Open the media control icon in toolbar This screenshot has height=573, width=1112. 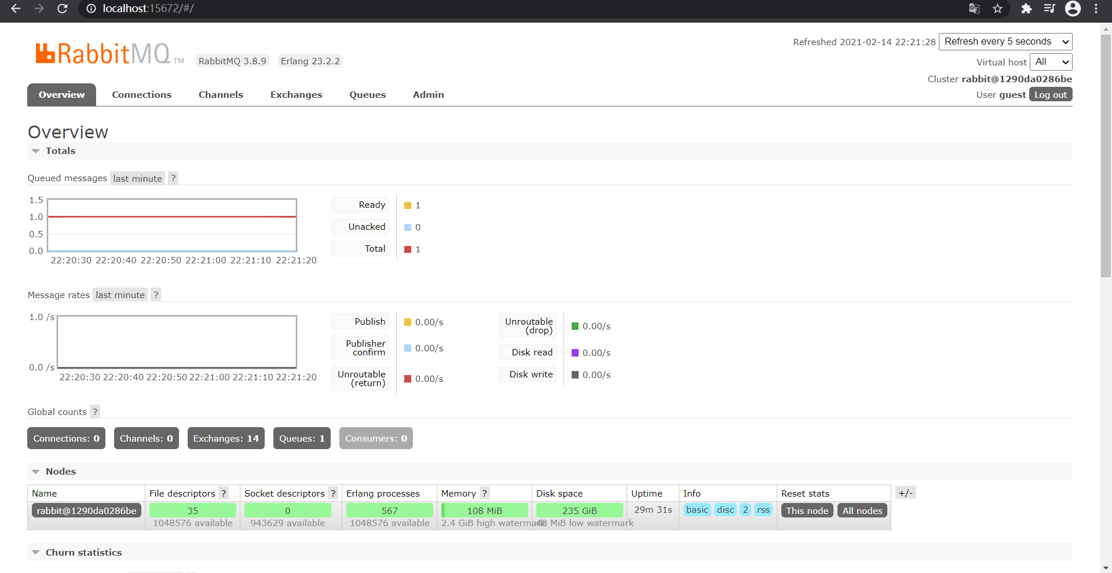pyautogui.click(x=1049, y=9)
